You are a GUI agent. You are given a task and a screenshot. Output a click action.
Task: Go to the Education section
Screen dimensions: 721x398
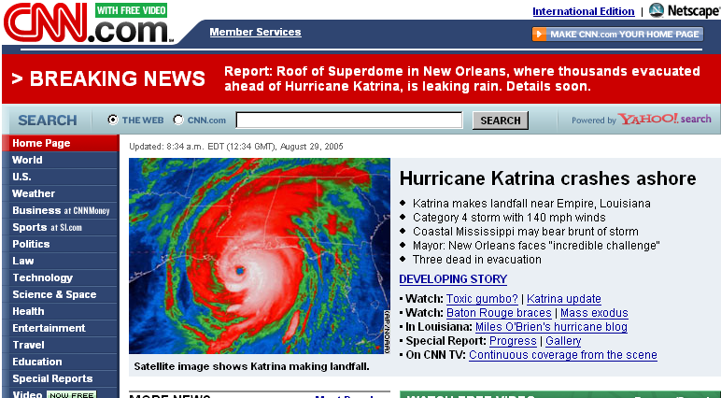pyautogui.click(x=60, y=362)
